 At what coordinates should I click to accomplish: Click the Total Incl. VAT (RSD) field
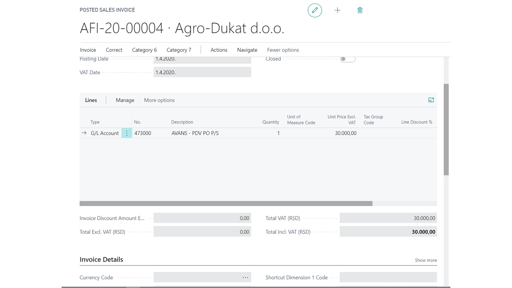tap(388, 232)
